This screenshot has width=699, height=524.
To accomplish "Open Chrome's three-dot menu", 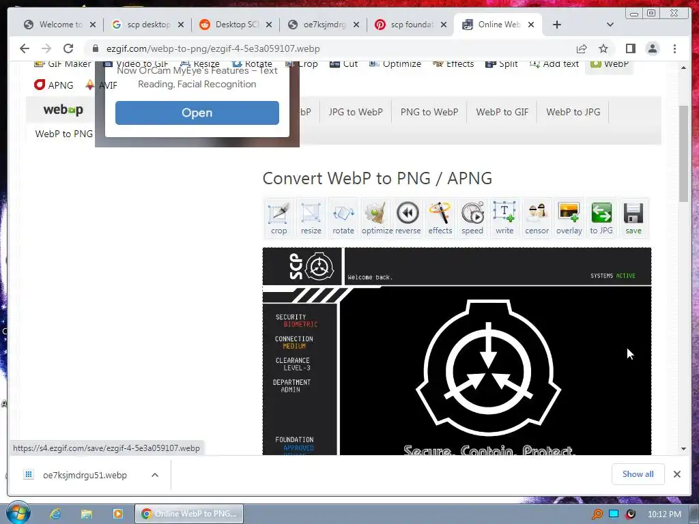I will click(x=674, y=48).
